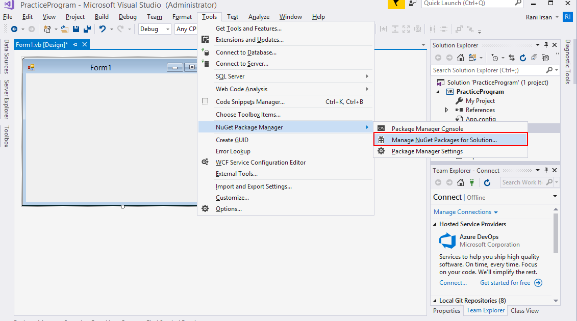Refresh the Solution Explorer
The width and height of the screenshot is (577, 321).
(x=522, y=58)
